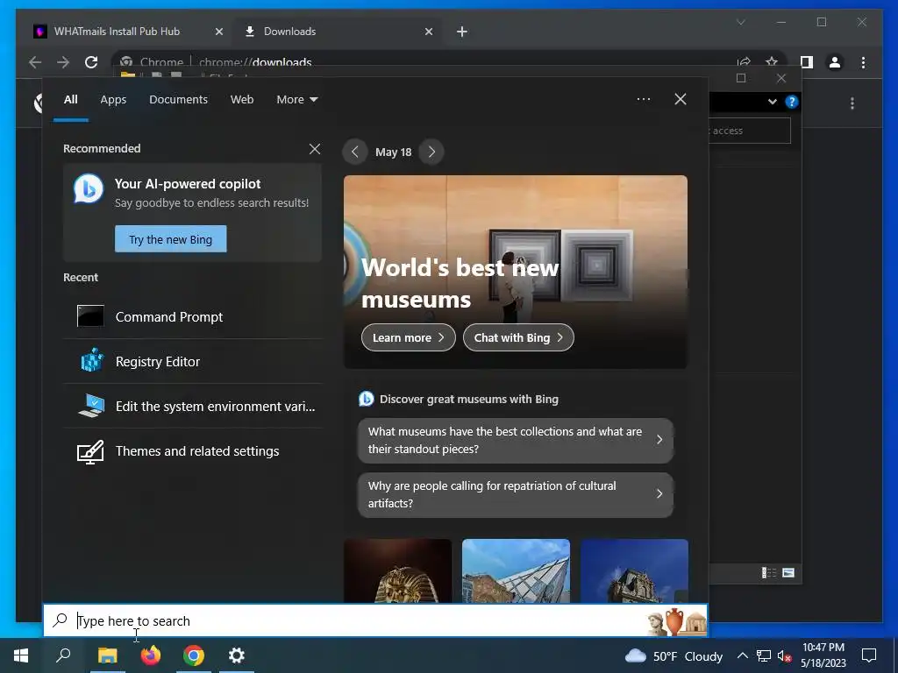Show hidden system tray icons

(x=742, y=655)
